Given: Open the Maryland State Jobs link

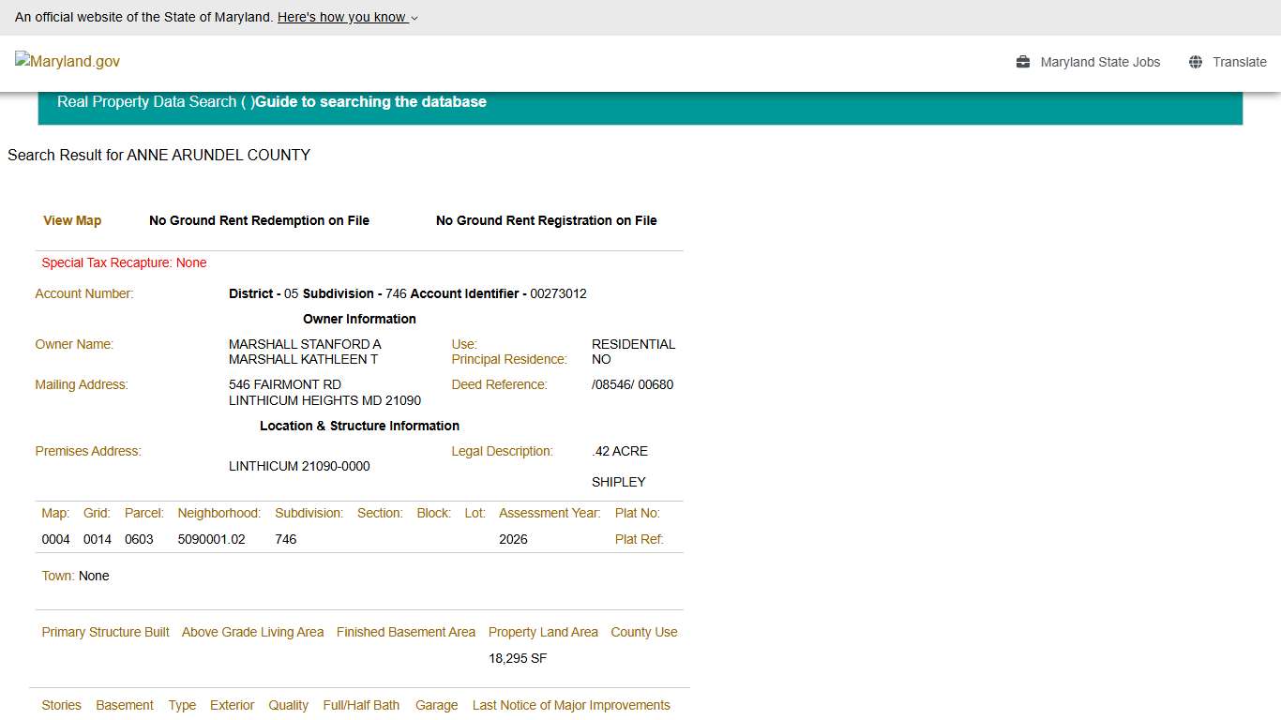Looking at the screenshot, I should coord(1100,62).
